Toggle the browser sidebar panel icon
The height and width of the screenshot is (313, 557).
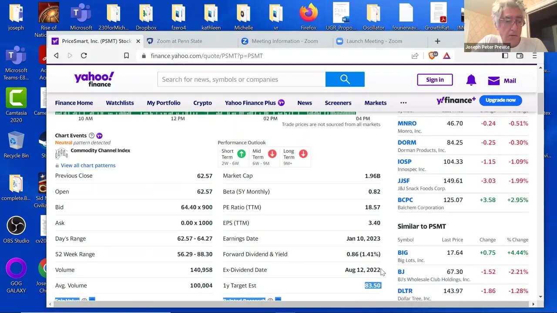coord(505,56)
